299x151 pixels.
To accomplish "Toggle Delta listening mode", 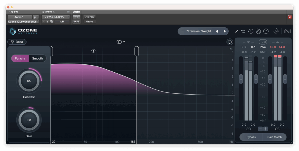I will click(17, 42).
